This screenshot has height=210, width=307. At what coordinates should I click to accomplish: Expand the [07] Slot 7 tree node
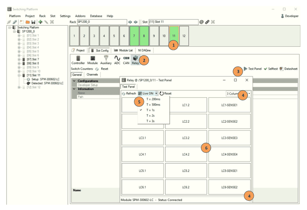(19, 59)
